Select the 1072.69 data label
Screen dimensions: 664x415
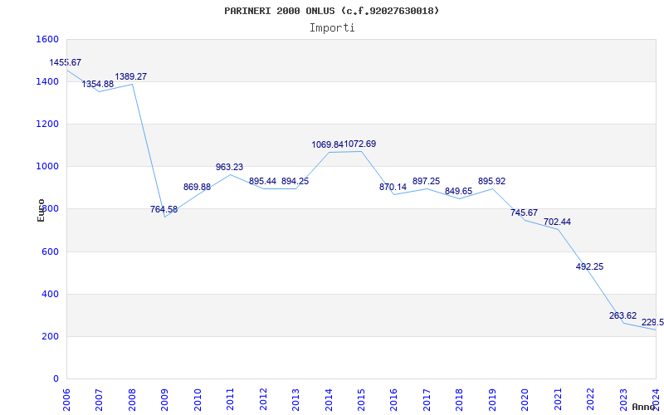(360, 144)
